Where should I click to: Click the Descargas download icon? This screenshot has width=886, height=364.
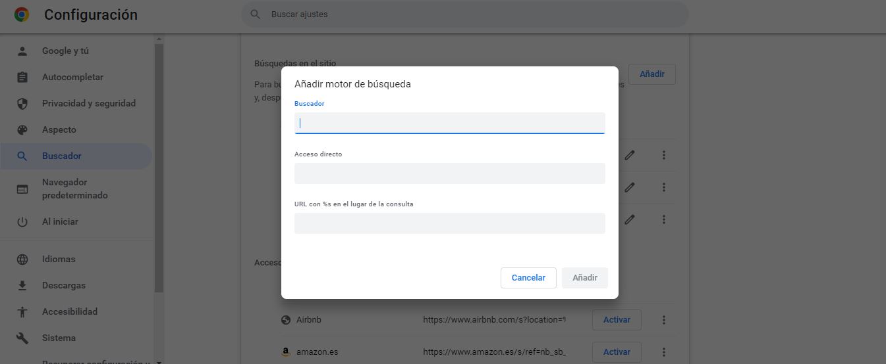[22, 286]
